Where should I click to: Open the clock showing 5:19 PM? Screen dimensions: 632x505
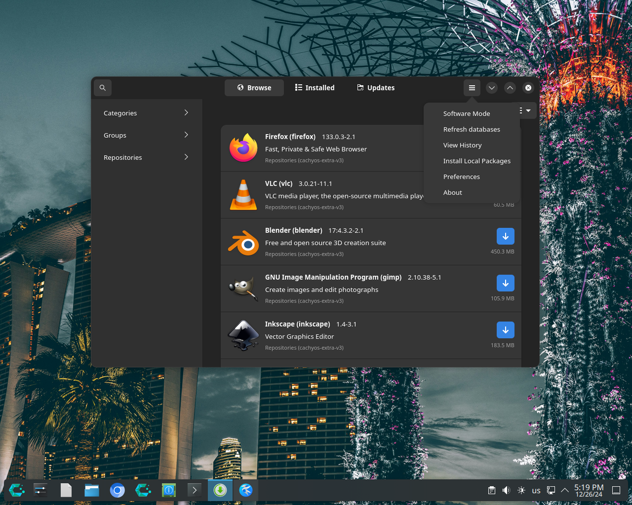click(589, 490)
